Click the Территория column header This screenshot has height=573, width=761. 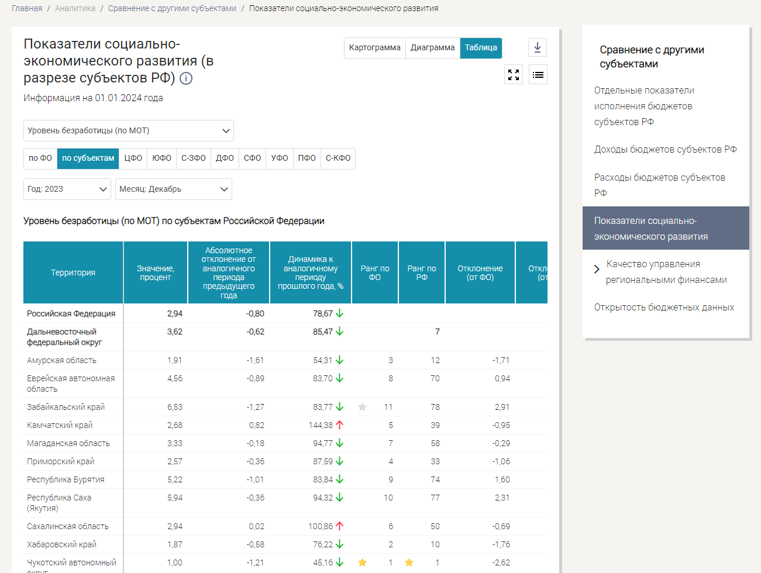pos(73,272)
